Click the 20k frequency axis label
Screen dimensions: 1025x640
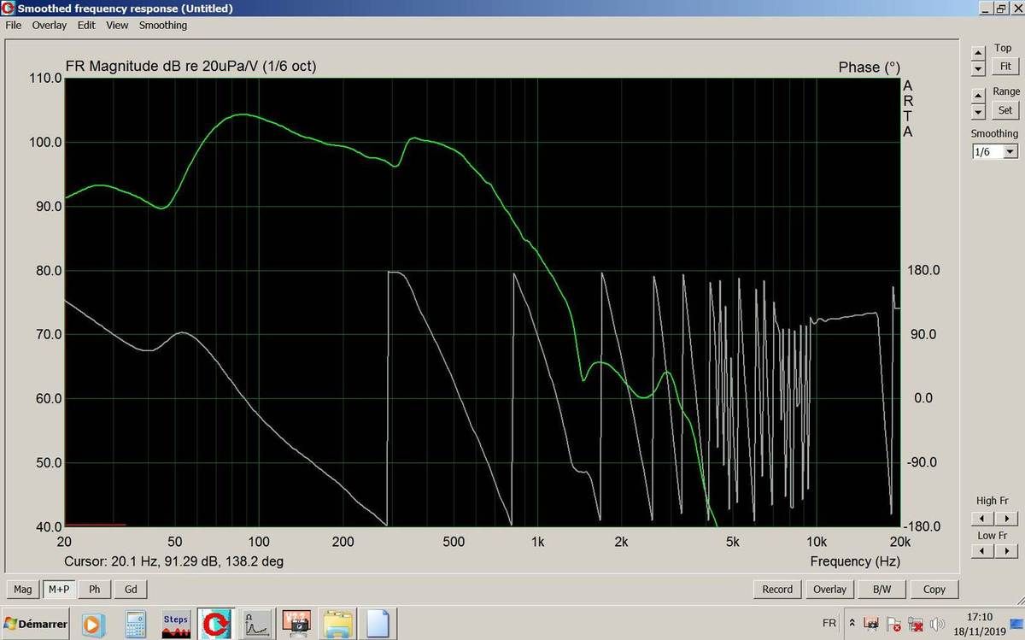tap(900, 542)
